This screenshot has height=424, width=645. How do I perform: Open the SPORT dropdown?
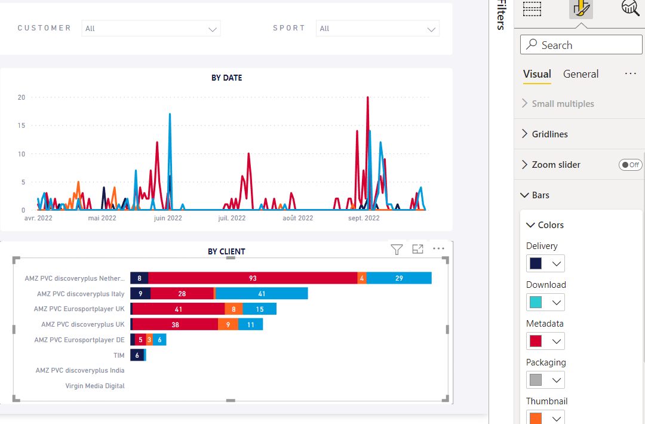pyautogui.click(x=377, y=29)
